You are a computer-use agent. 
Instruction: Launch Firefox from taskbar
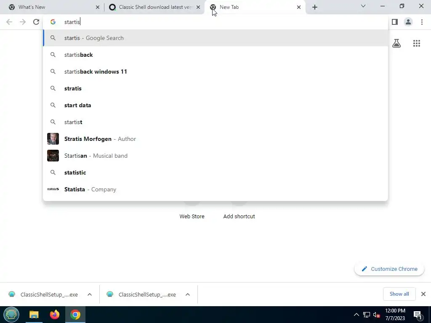point(55,315)
